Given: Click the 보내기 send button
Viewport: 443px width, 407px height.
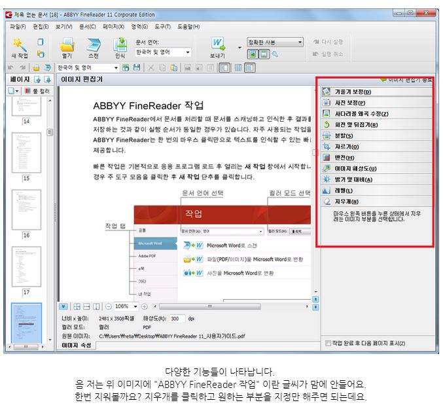Looking at the screenshot, I should (218, 47).
